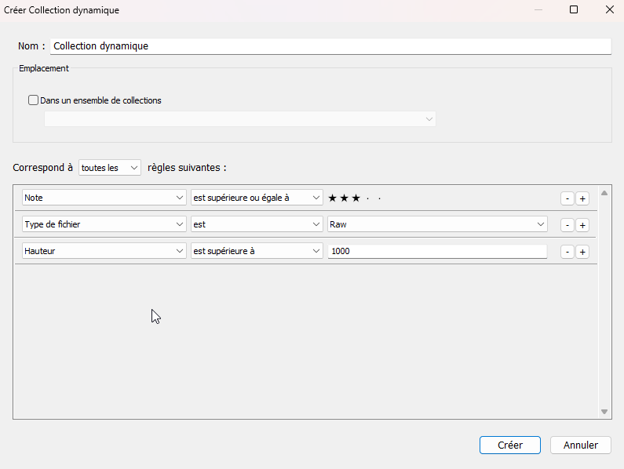Remove the Hauteur rule with minus button
The width and height of the screenshot is (624, 469).
coord(567,252)
